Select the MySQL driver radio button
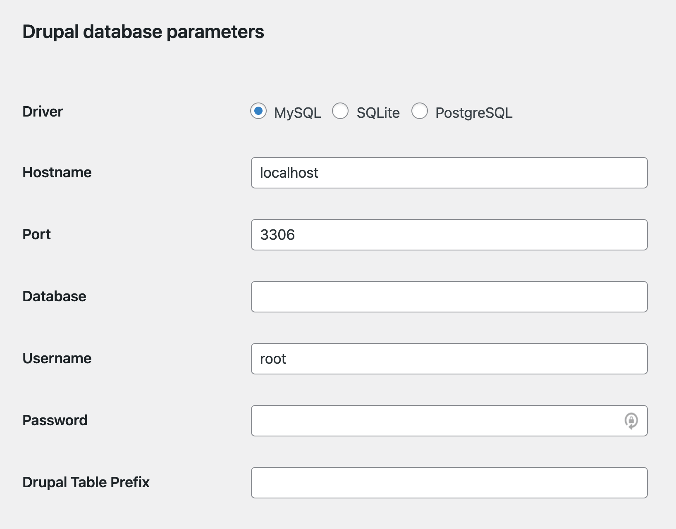The height and width of the screenshot is (529, 676). click(x=258, y=111)
